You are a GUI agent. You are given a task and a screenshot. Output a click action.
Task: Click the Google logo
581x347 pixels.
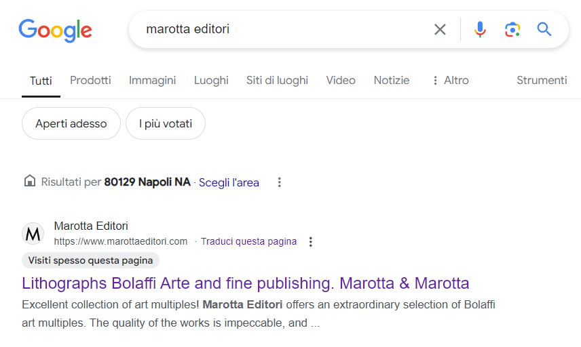coord(55,30)
